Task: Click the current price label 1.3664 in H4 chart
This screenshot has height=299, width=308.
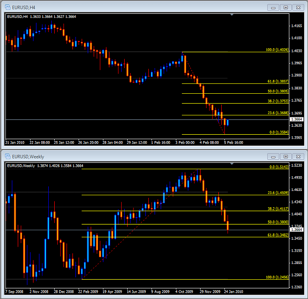Action: click(296, 119)
